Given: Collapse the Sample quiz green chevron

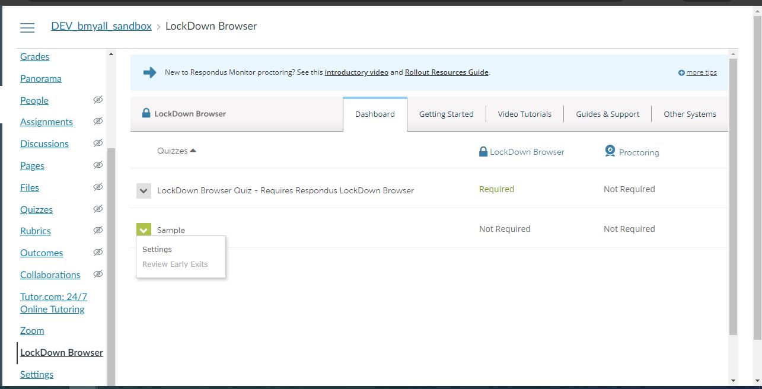Looking at the screenshot, I should [144, 229].
